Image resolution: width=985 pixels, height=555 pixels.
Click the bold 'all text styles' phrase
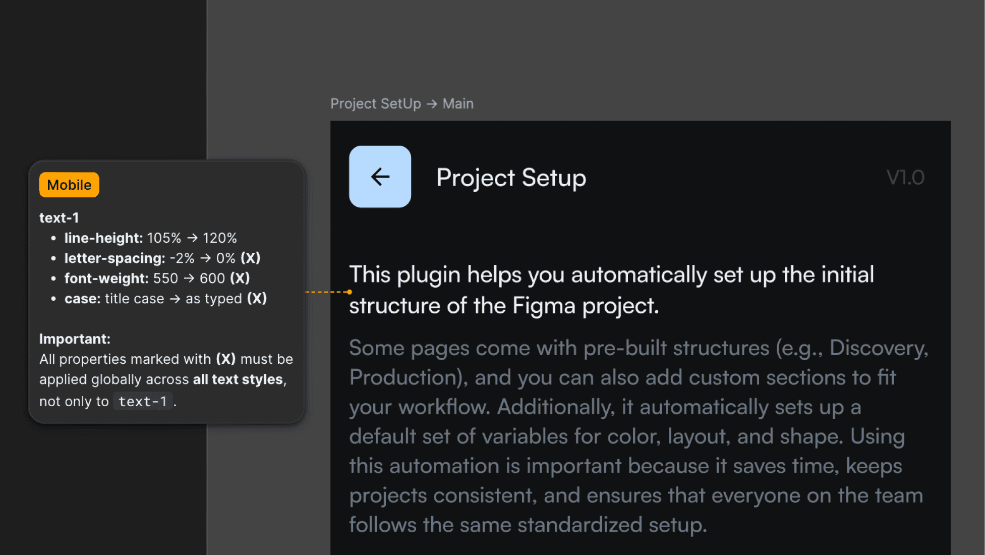(238, 379)
